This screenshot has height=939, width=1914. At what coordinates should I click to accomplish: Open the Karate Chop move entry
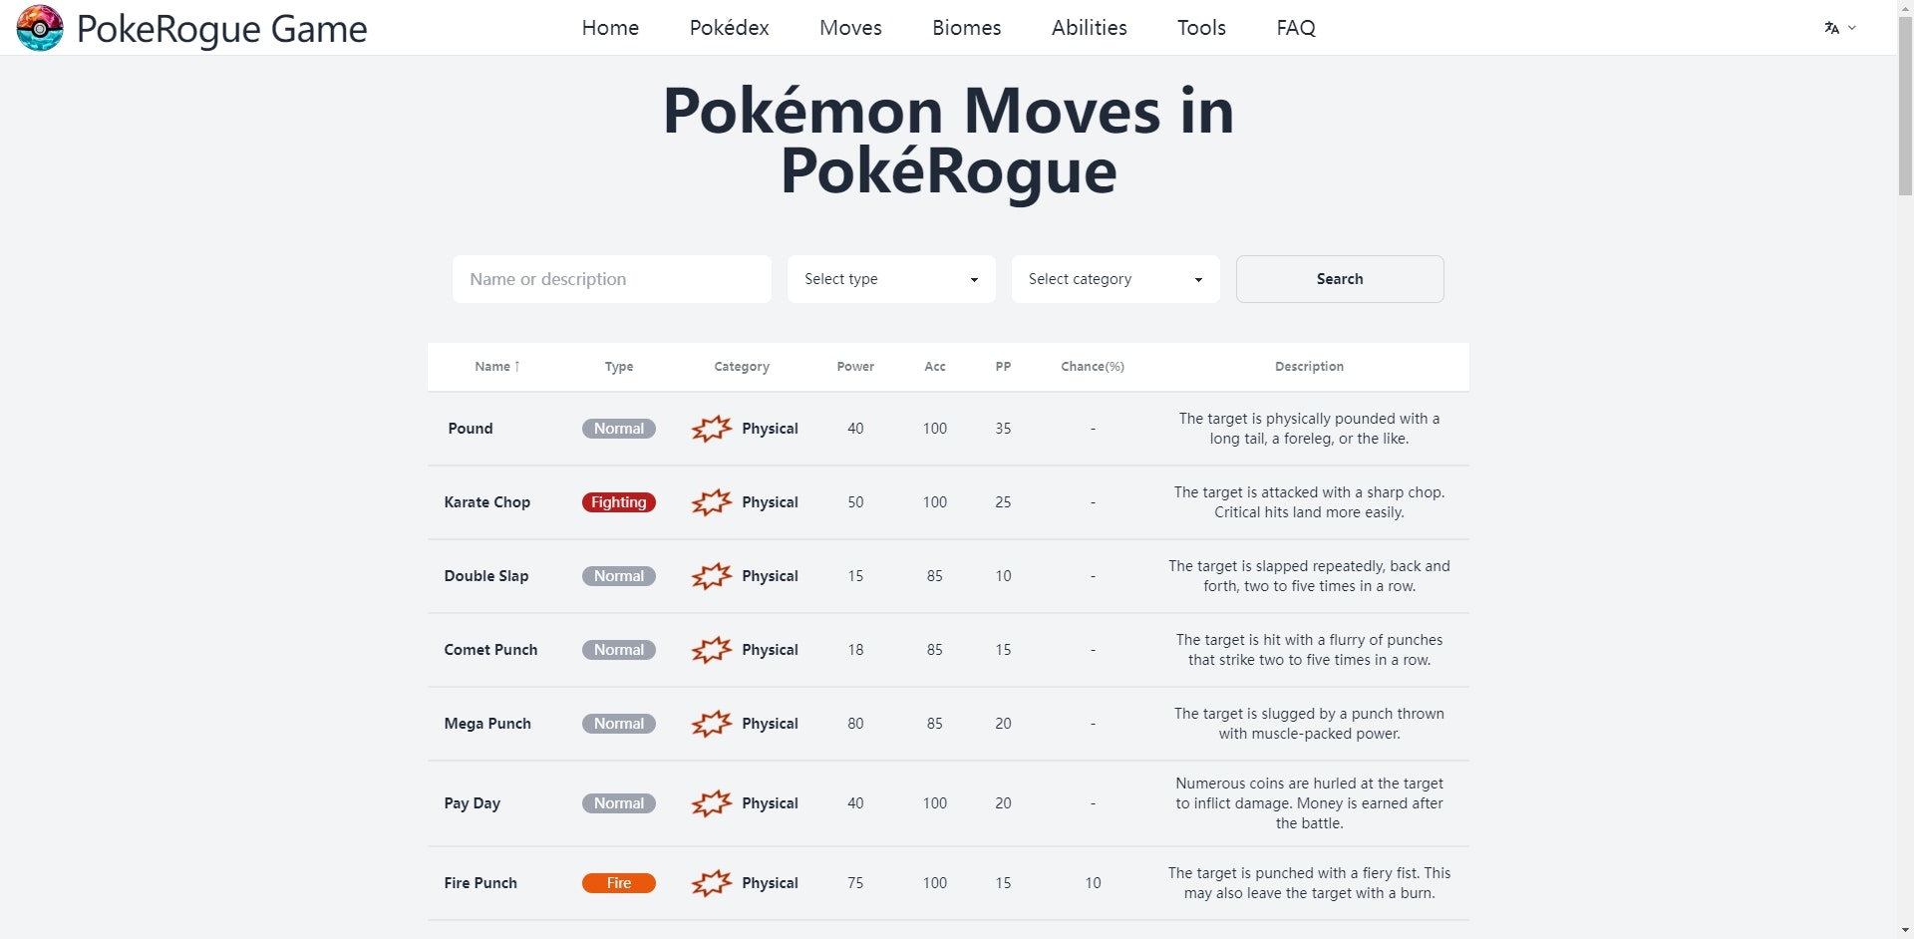[487, 502]
